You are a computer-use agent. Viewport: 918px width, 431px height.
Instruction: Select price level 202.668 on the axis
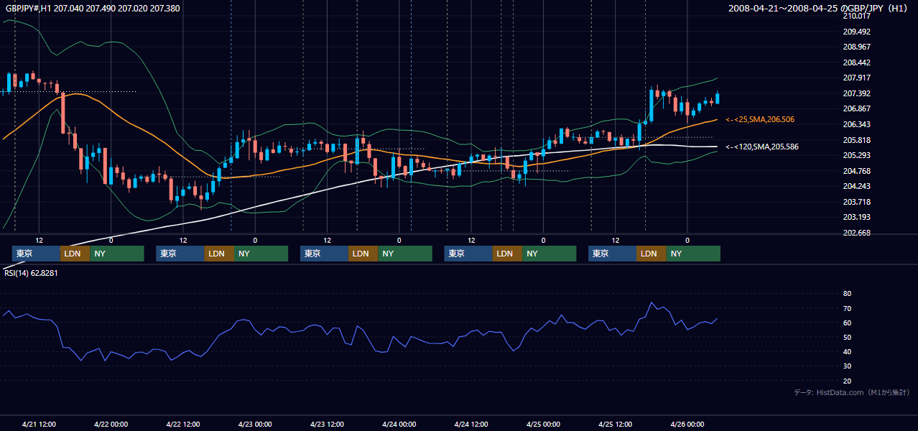[x=856, y=233]
